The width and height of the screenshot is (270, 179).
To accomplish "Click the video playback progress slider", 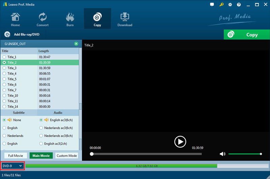I will 146,154.
